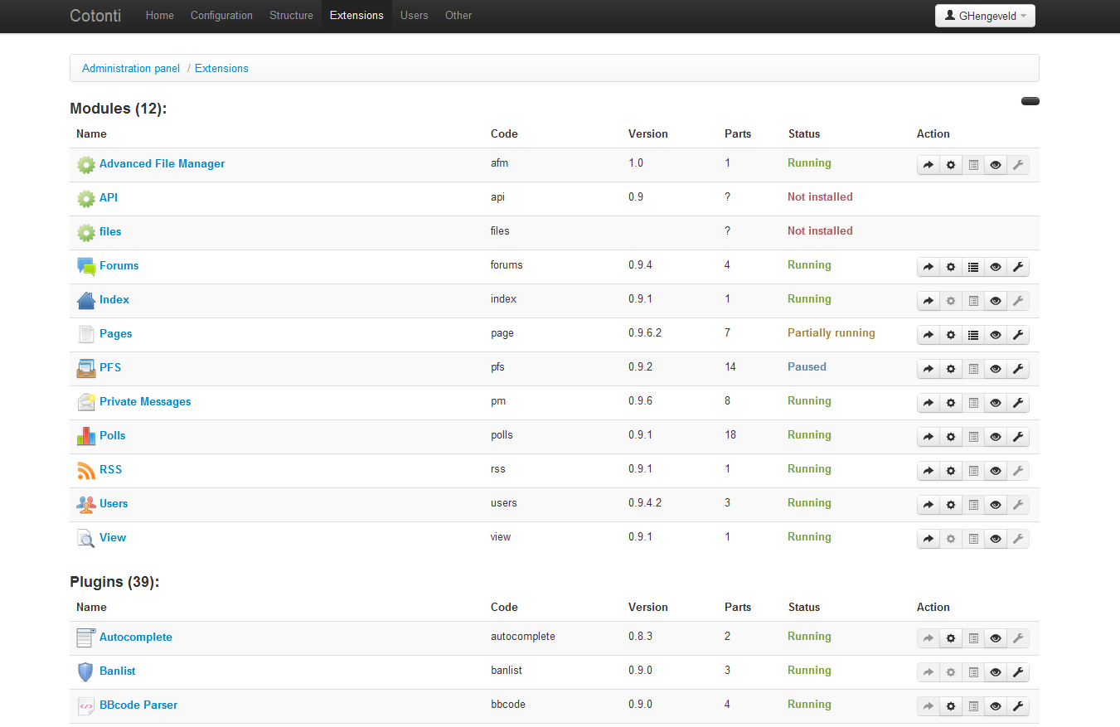Screen dimensions: 1120x727
Task: Click the Cotonti brand logo
Action: [95, 16]
